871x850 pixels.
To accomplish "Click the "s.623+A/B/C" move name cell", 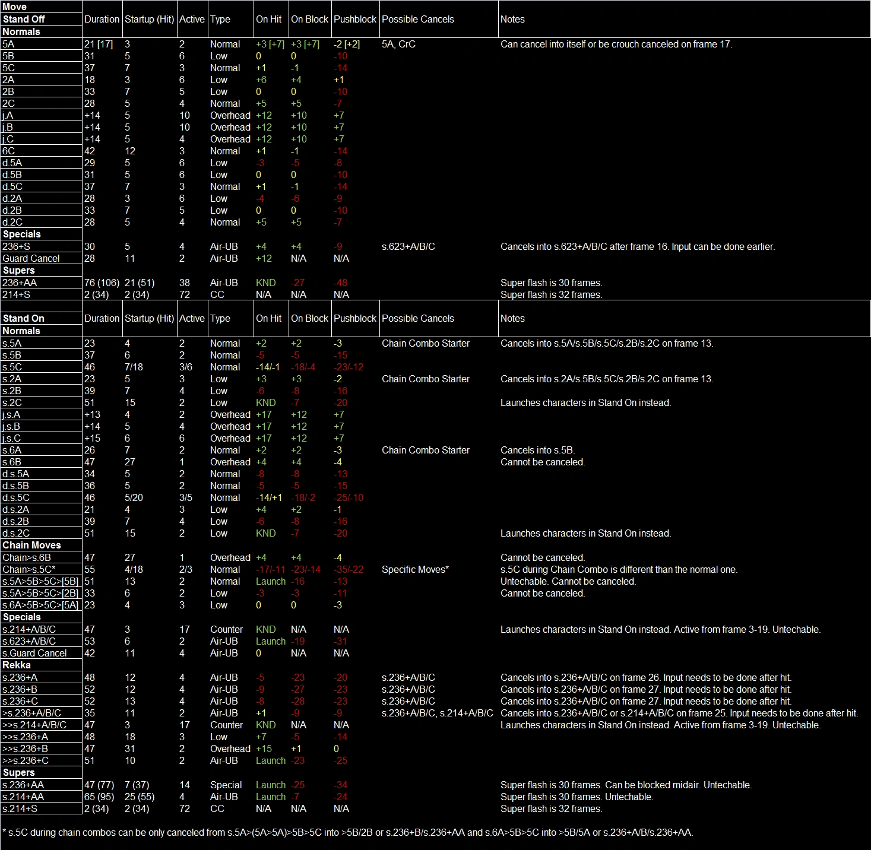I will [x=42, y=641].
